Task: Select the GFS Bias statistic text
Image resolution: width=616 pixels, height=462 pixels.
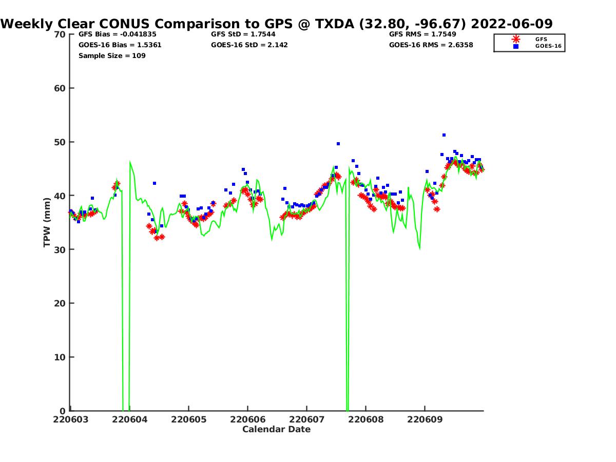Action: point(117,34)
